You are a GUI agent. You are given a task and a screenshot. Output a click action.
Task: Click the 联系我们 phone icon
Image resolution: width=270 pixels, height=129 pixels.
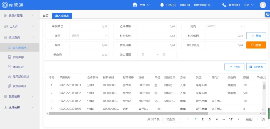click(224, 5)
